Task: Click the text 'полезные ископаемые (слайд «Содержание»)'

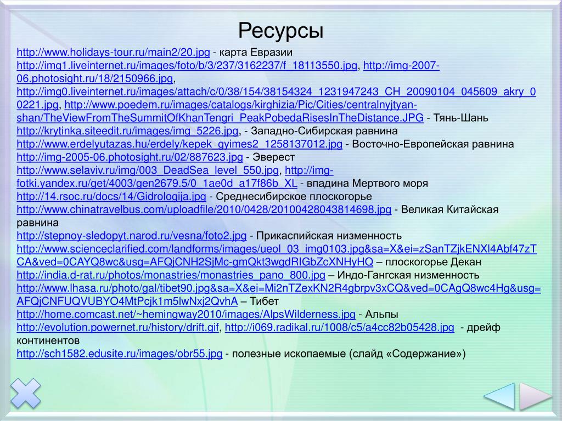Action: click(x=349, y=354)
